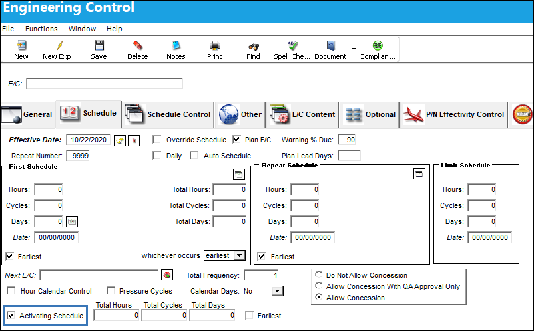The image size is (534, 331).
Task: Click the First Schedule Date field
Action: pyautogui.click(x=56, y=237)
